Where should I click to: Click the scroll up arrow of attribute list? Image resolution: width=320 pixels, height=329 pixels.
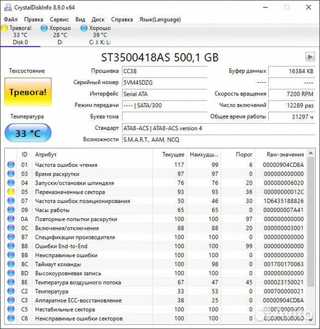coord(311,154)
